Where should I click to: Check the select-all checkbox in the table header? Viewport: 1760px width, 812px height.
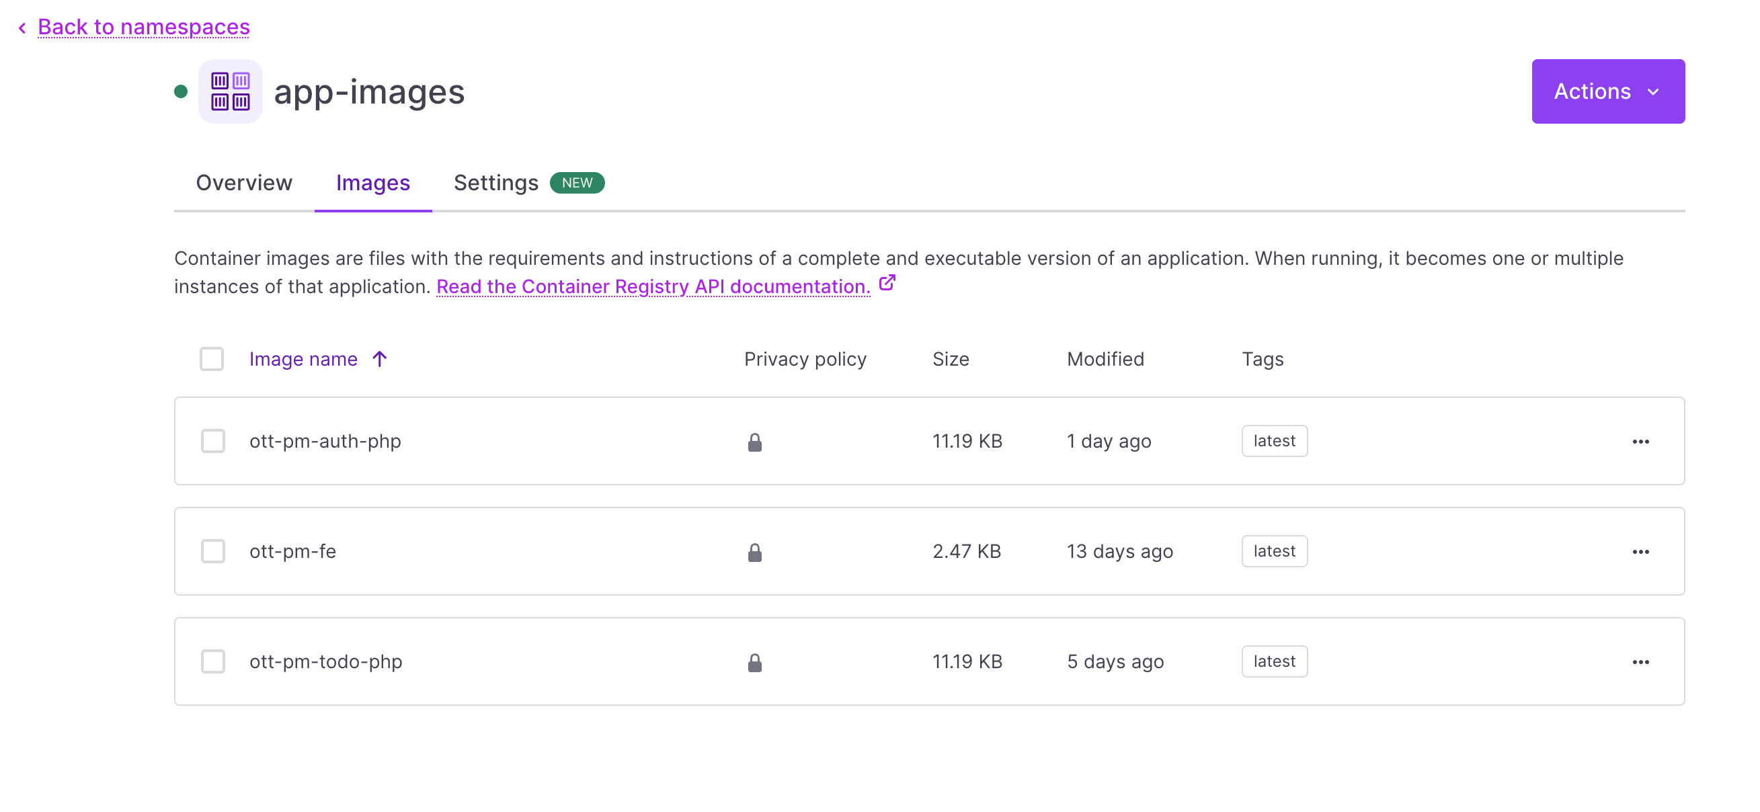click(x=212, y=358)
